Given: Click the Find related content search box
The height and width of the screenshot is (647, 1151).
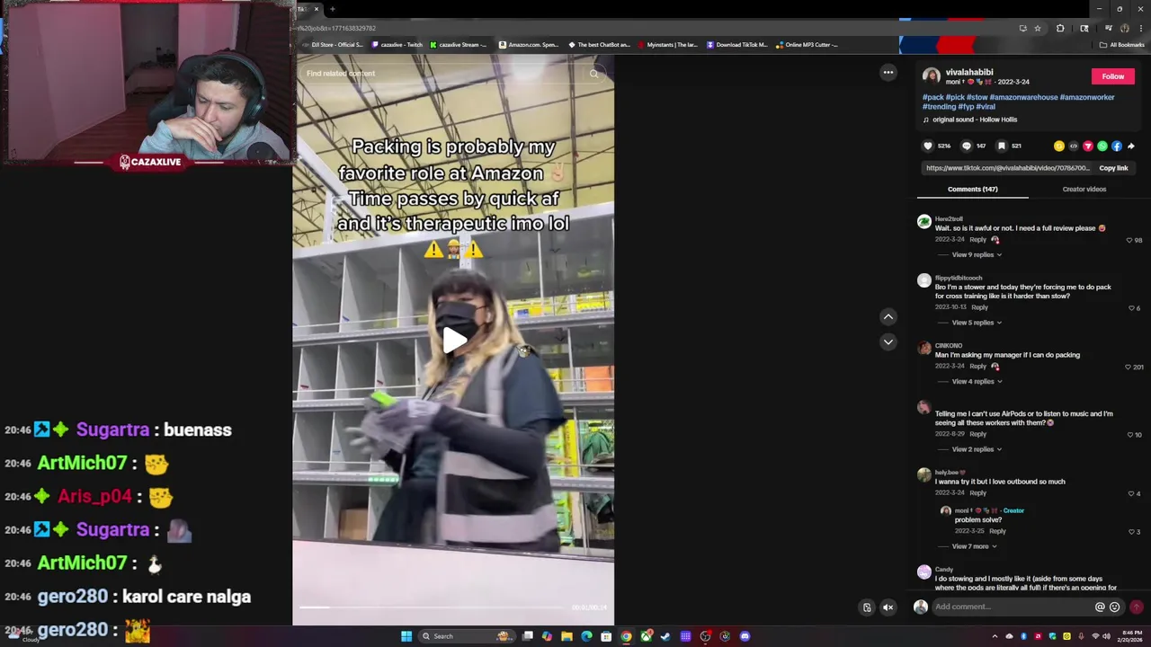Looking at the screenshot, I should click(441, 74).
